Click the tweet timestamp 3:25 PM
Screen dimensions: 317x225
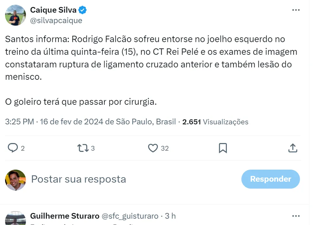20,122
